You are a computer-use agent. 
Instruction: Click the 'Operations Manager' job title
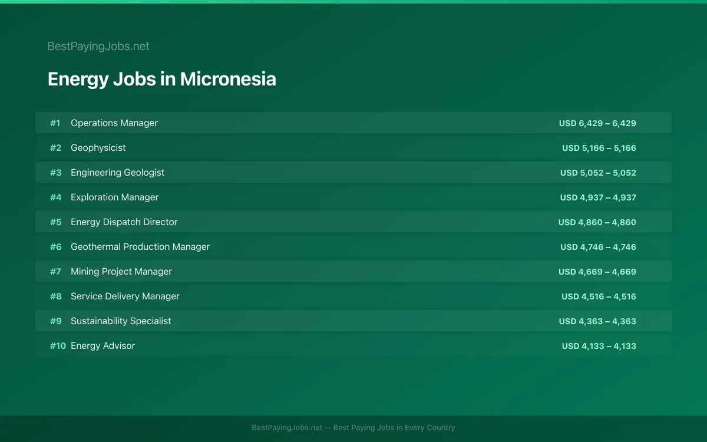click(114, 123)
